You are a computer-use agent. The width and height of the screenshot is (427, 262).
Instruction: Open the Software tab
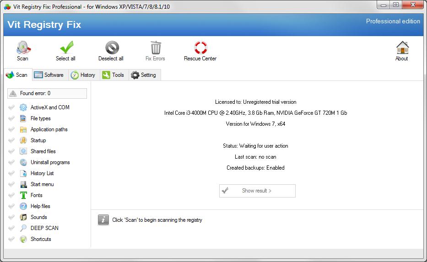[x=50, y=75]
